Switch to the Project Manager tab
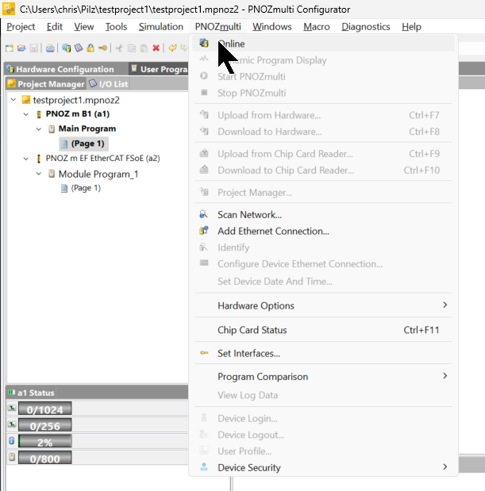The image size is (485, 491). tap(46, 84)
